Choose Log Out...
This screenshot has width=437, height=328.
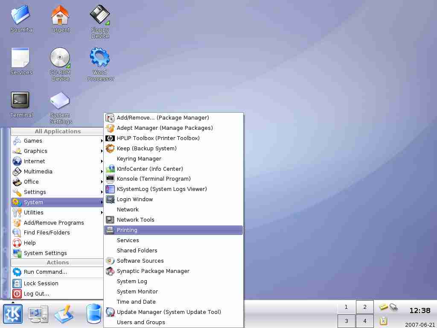58,294
